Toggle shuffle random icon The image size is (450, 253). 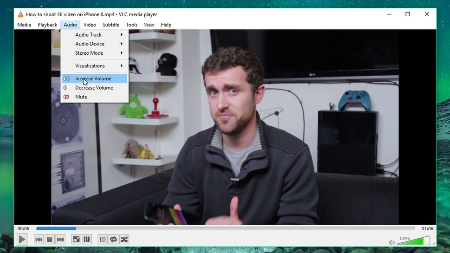coord(124,239)
